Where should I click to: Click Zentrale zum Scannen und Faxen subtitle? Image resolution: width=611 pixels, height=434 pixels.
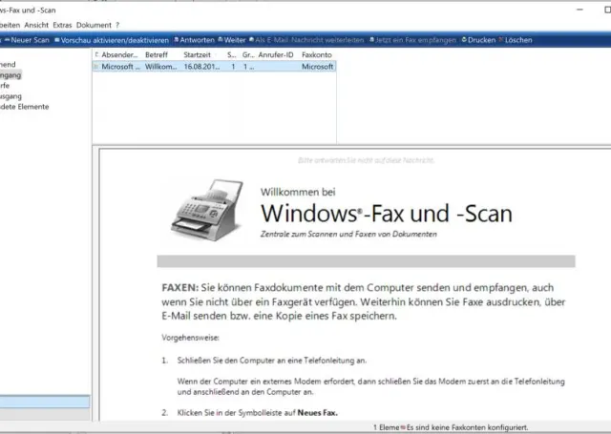(x=348, y=235)
